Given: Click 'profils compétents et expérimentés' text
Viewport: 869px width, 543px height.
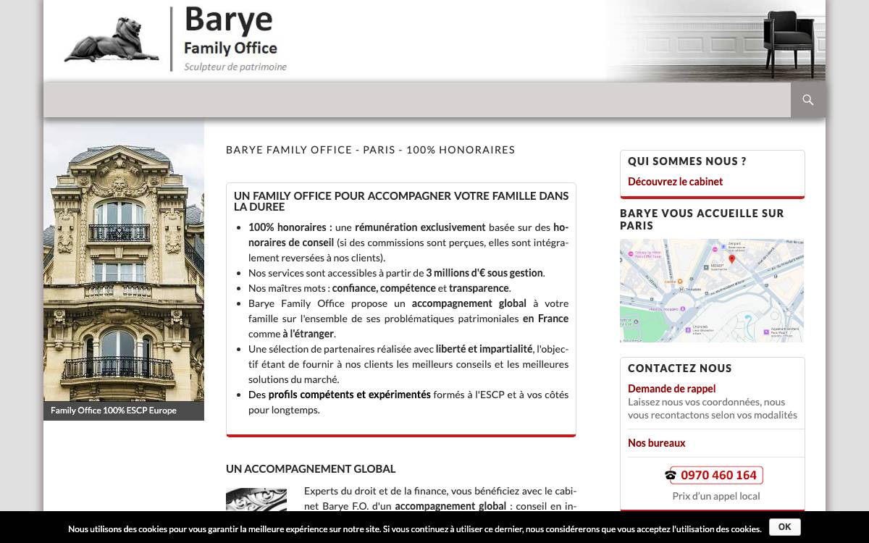Looking at the screenshot, I should coord(350,395).
